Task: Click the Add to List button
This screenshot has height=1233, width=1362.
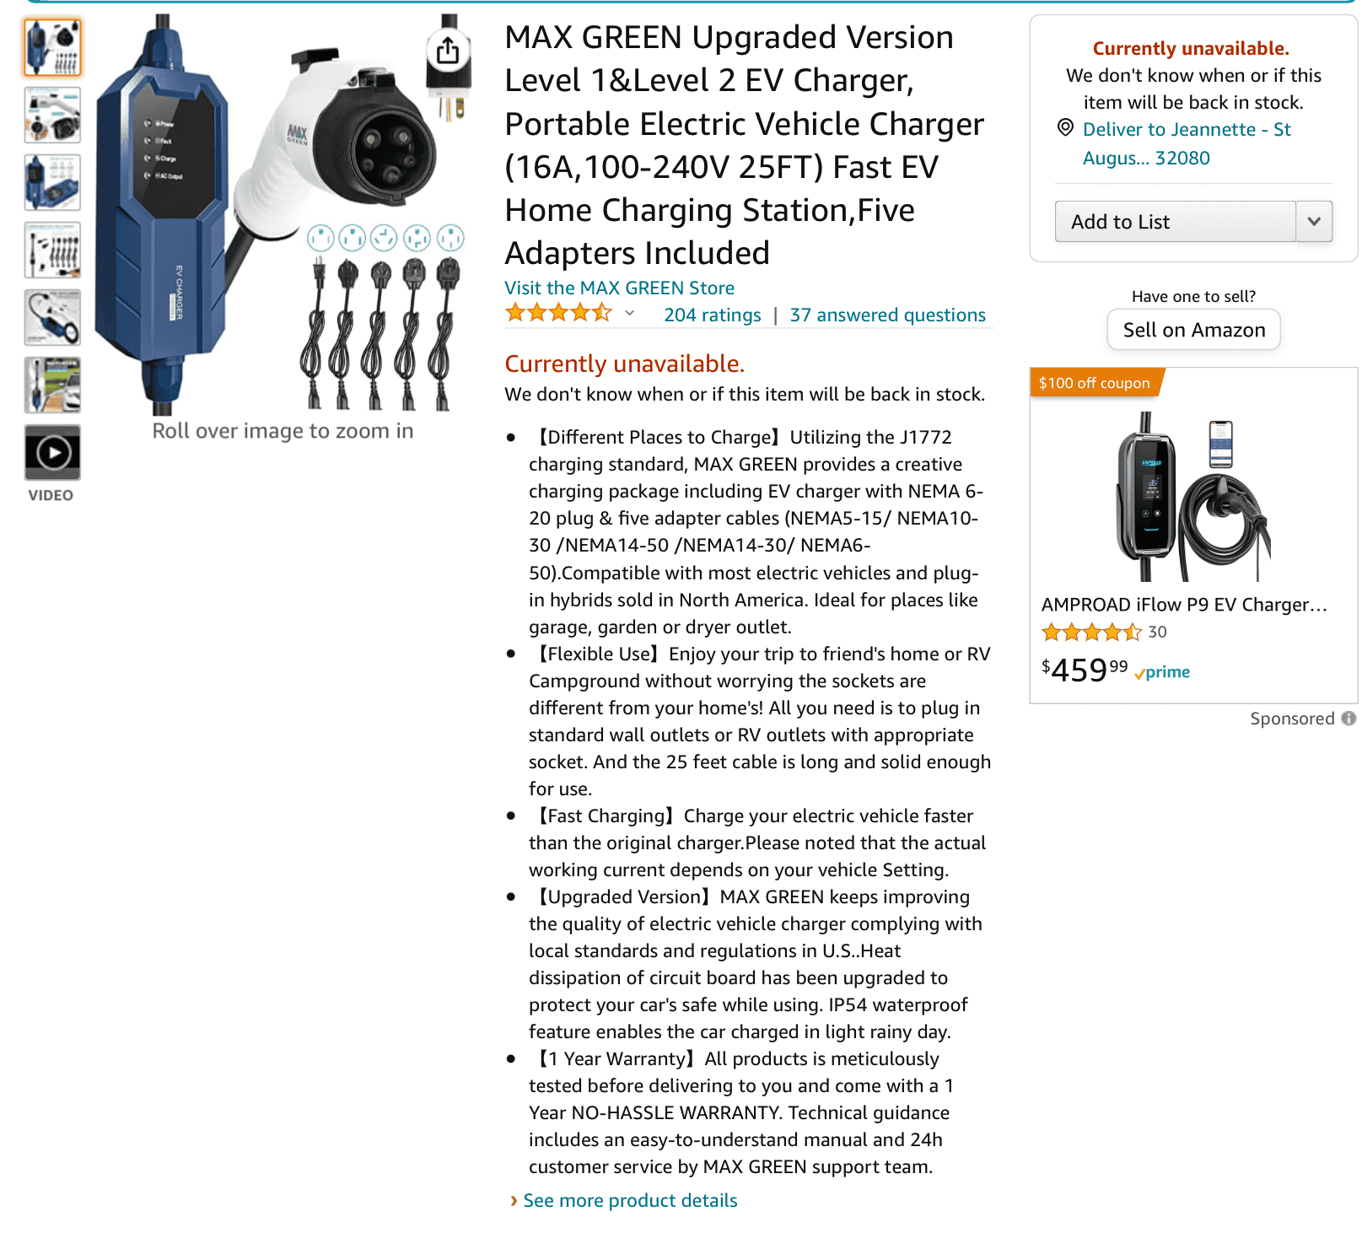Action: click(1176, 222)
